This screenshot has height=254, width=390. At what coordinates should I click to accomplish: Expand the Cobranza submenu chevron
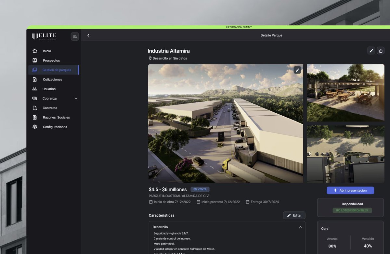[x=76, y=98]
